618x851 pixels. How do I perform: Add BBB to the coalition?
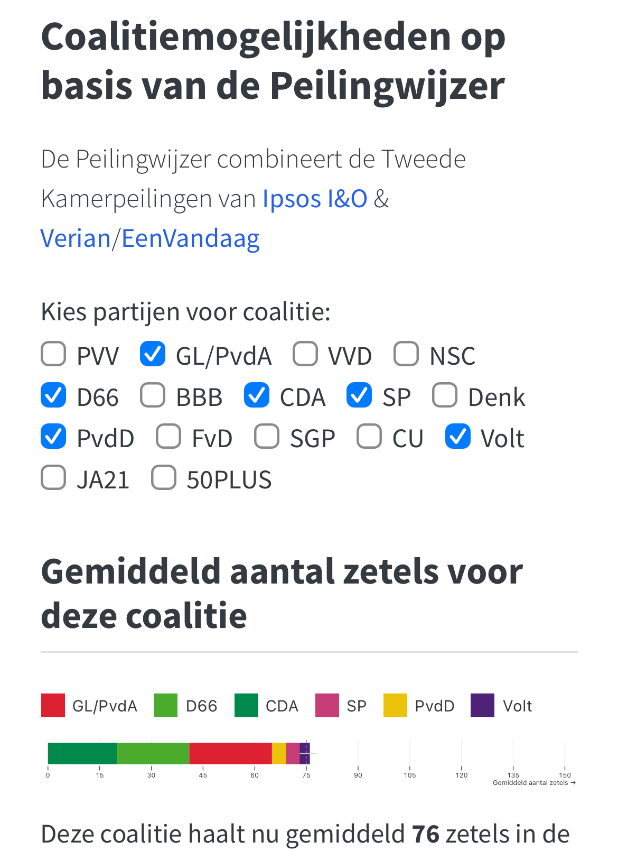tap(153, 395)
